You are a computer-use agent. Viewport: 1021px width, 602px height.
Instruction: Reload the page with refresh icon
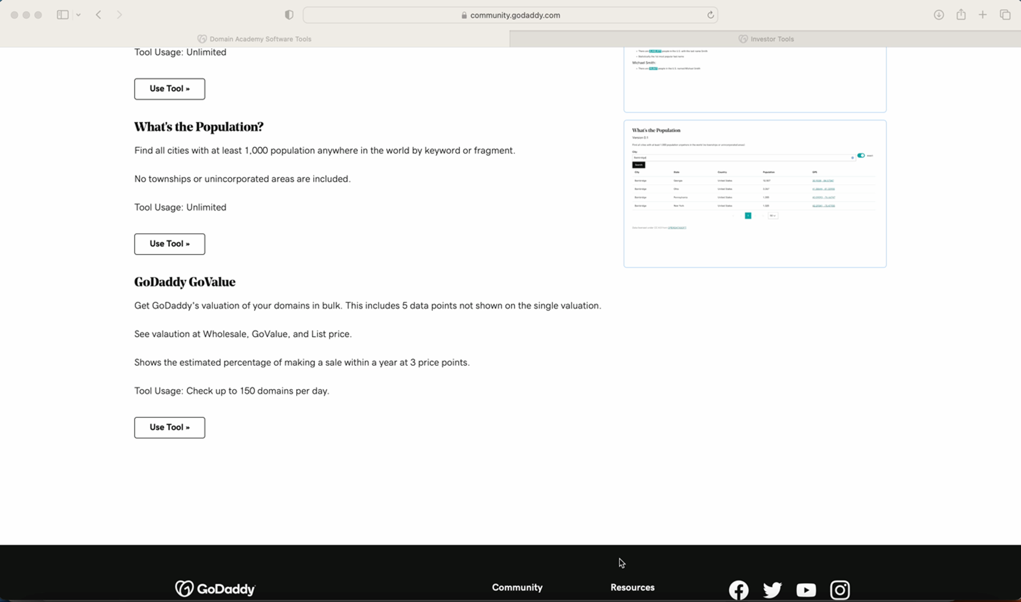[x=710, y=15]
